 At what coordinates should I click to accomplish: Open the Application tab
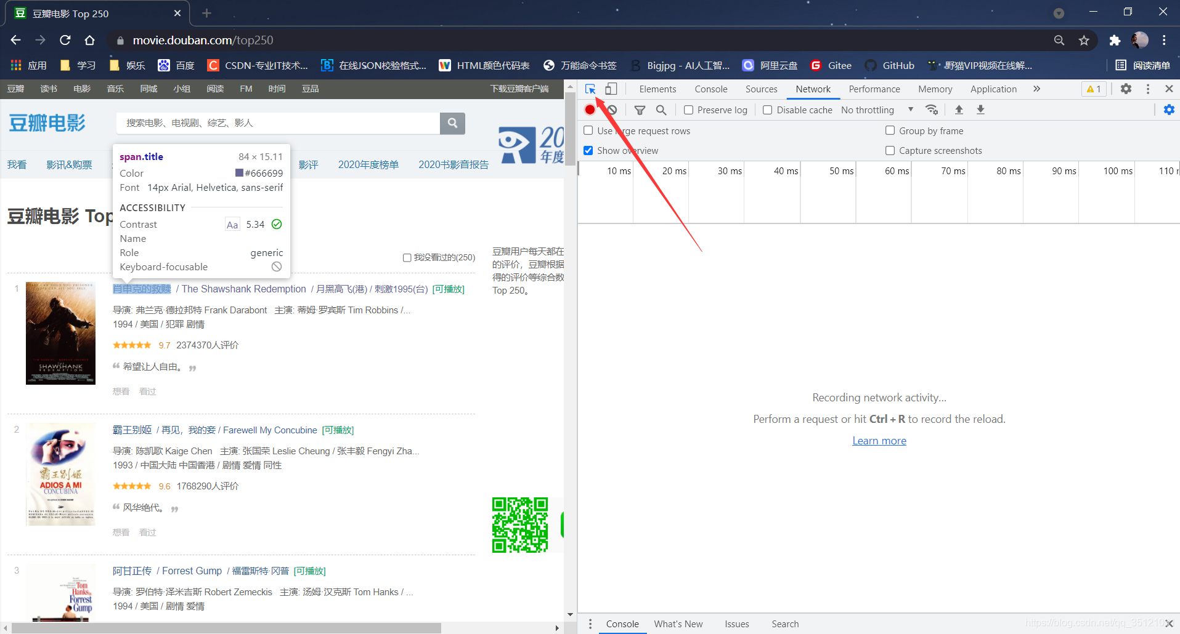(x=993, y=89)
